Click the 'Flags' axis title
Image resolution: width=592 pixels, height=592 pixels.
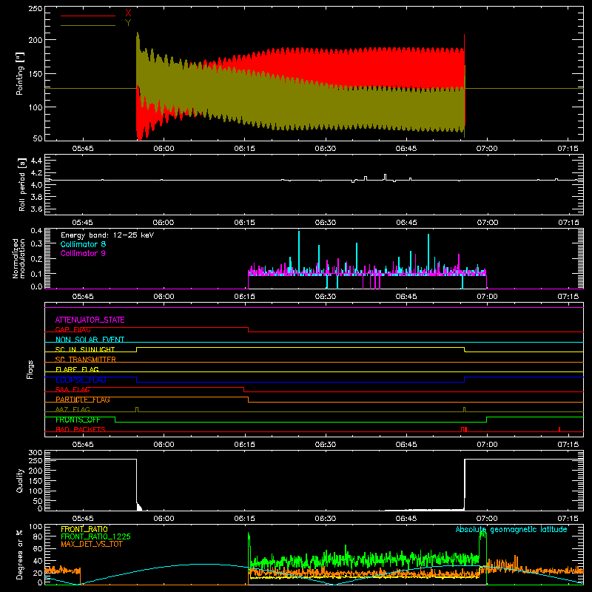[30, 369]
